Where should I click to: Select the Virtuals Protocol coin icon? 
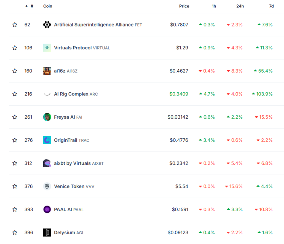(x=47, y=48)
